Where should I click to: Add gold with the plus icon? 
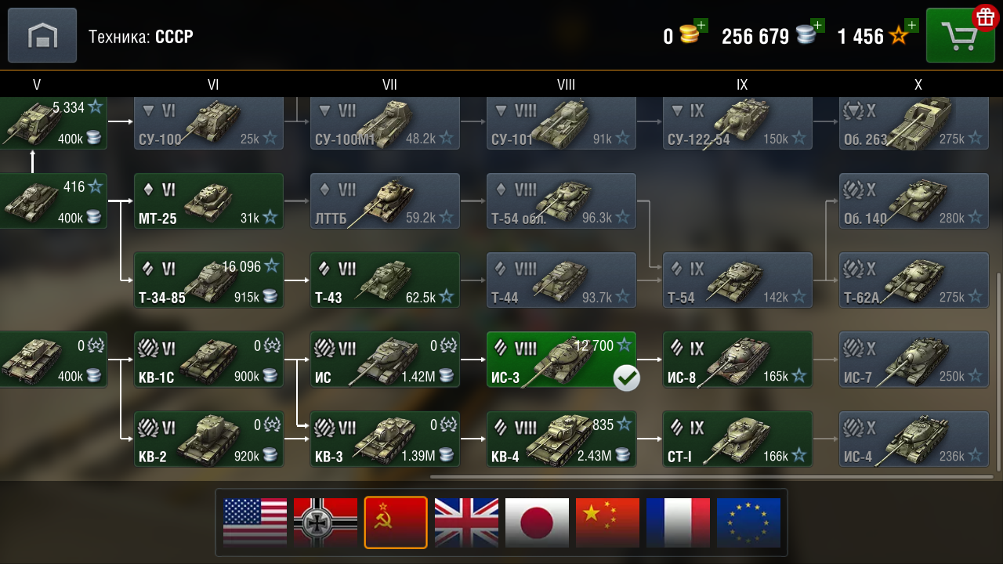point(701,26)
